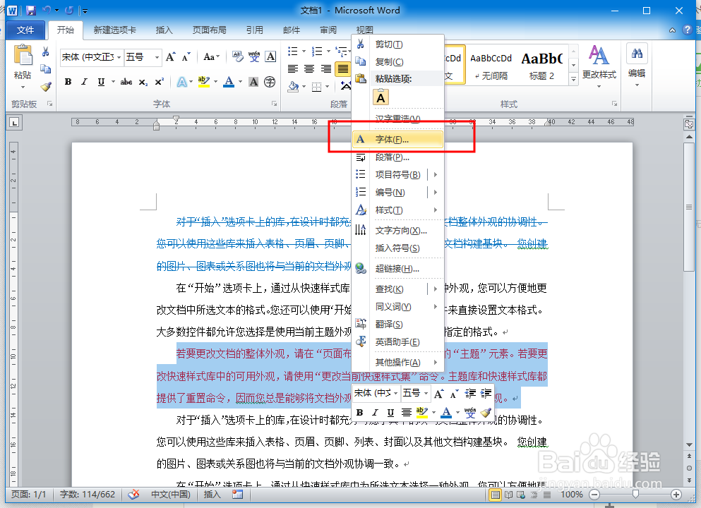Click the Paste Options icon in the context menu
The height and width of the screenshot is (508, 701).
[x=380, y=97]
